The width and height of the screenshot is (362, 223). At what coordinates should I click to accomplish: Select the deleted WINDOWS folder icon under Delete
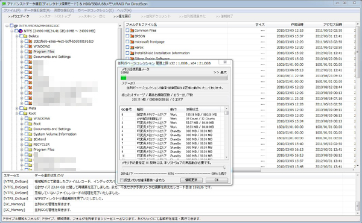point(30,46)
